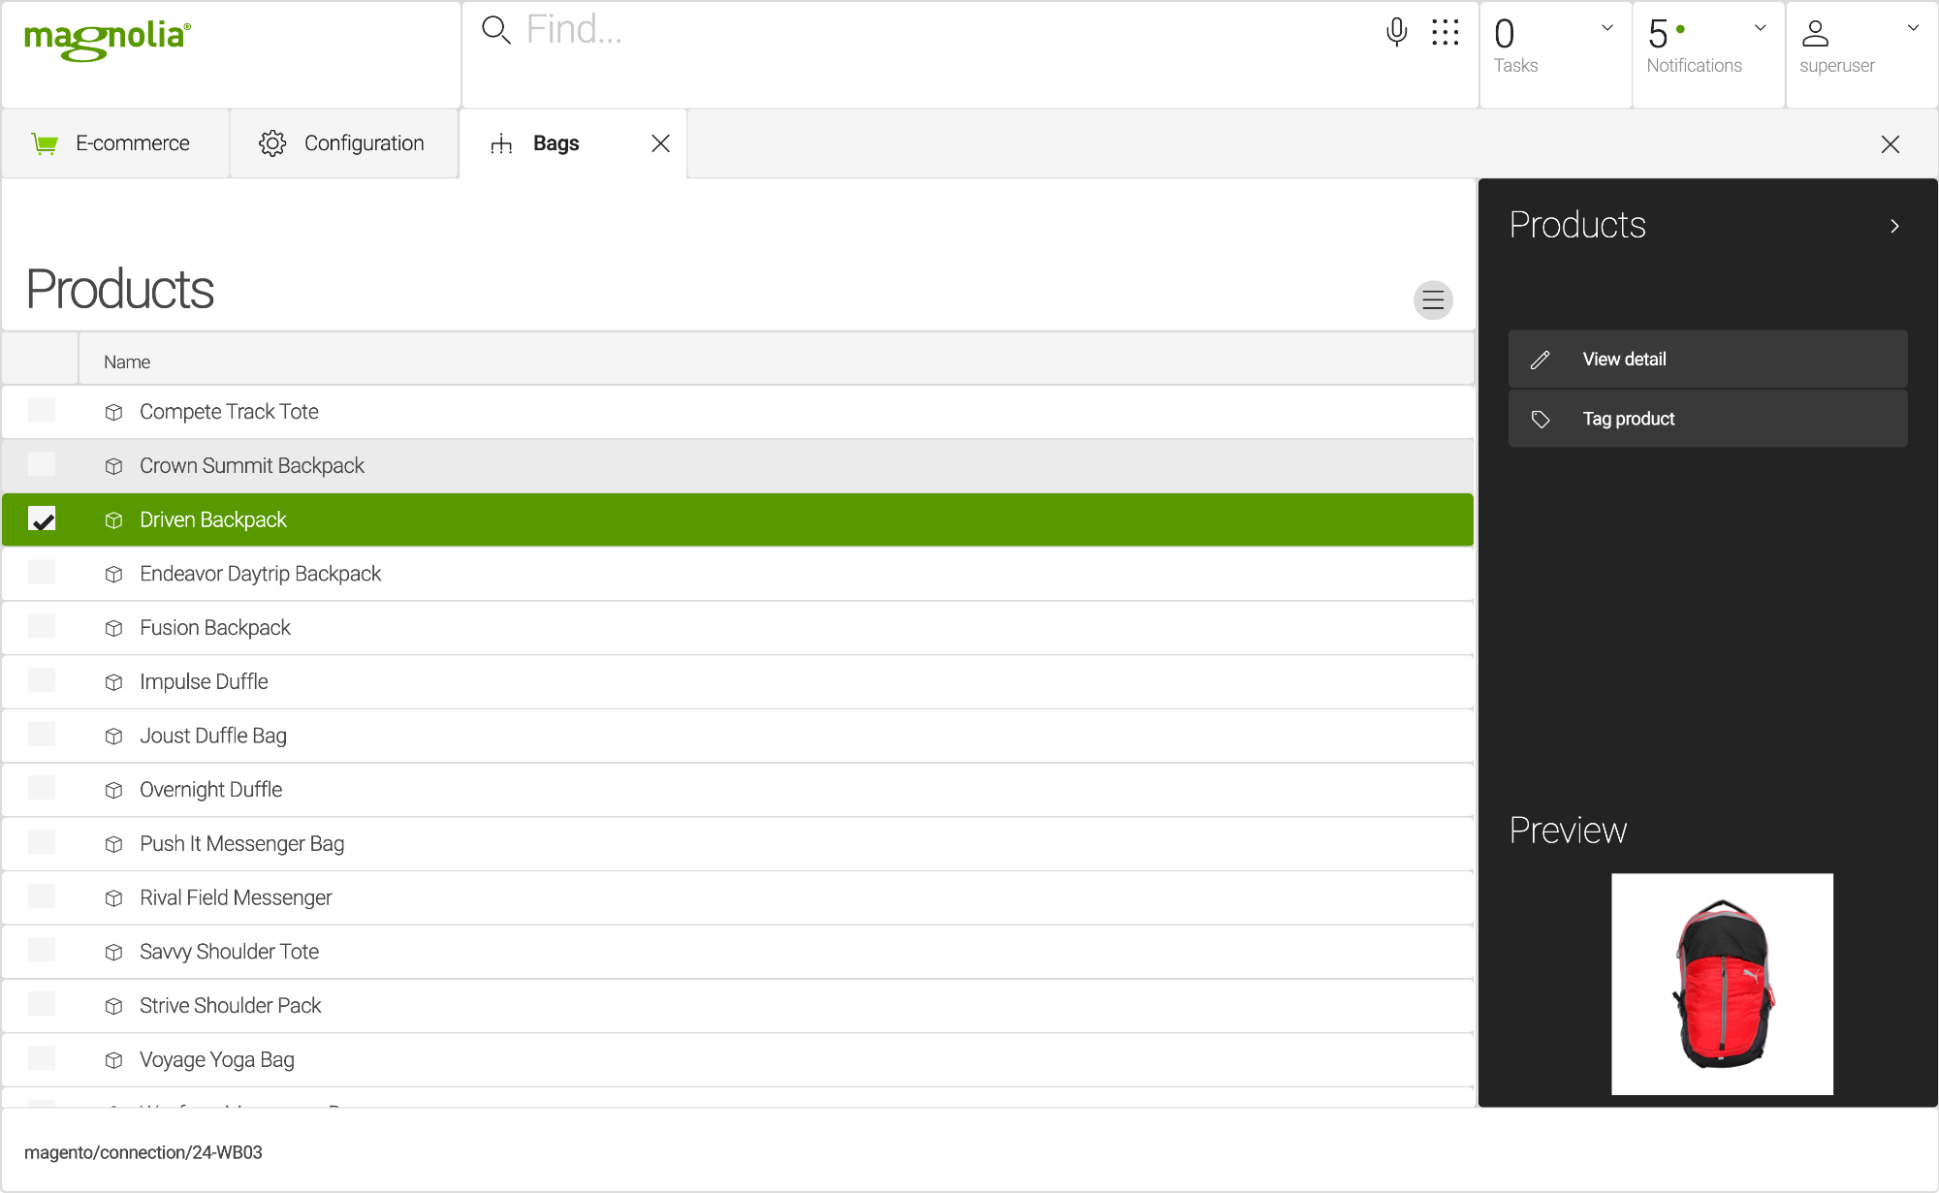Expand the Tasks counter dropdown
Image resolution: width=1939 pixels, height=1193 pixels.
click(x=1605, y=29)
